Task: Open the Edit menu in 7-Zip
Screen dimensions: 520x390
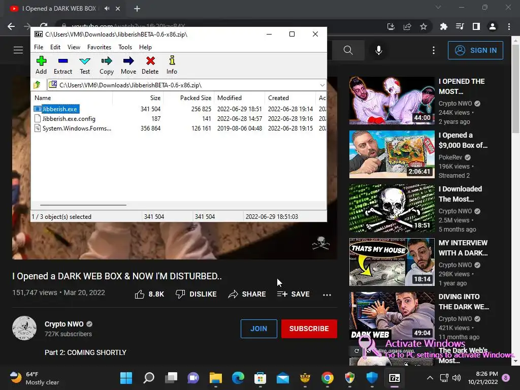Action: (x=55, y=47)
